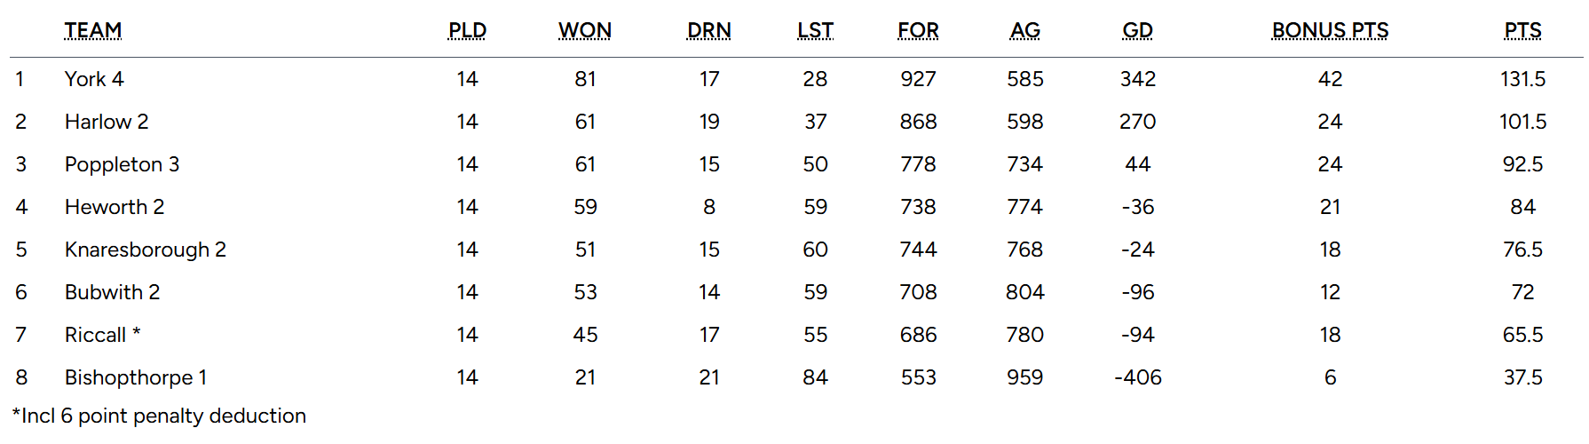Click York 4's points total 131.5
This screenshot has width=1589, height=444.
pyautogui.click(x=1522, y=79)
